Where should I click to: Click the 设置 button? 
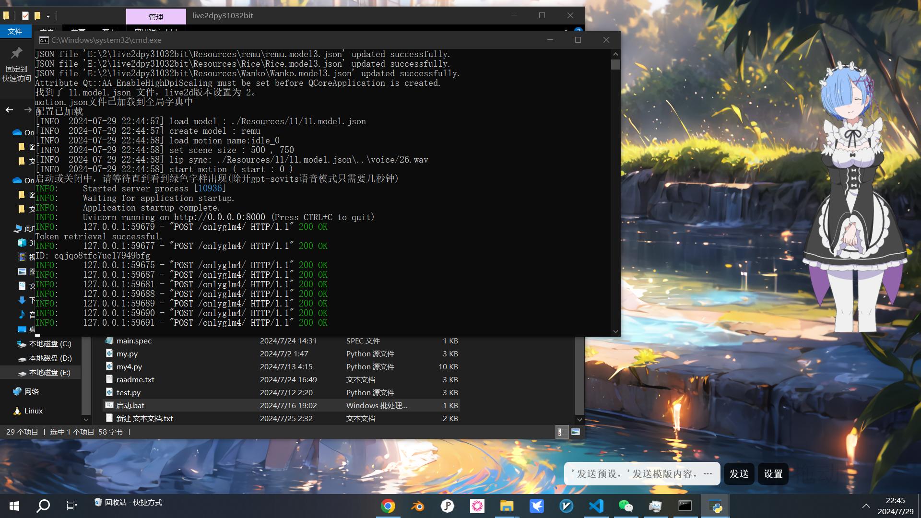coord(773,474)
